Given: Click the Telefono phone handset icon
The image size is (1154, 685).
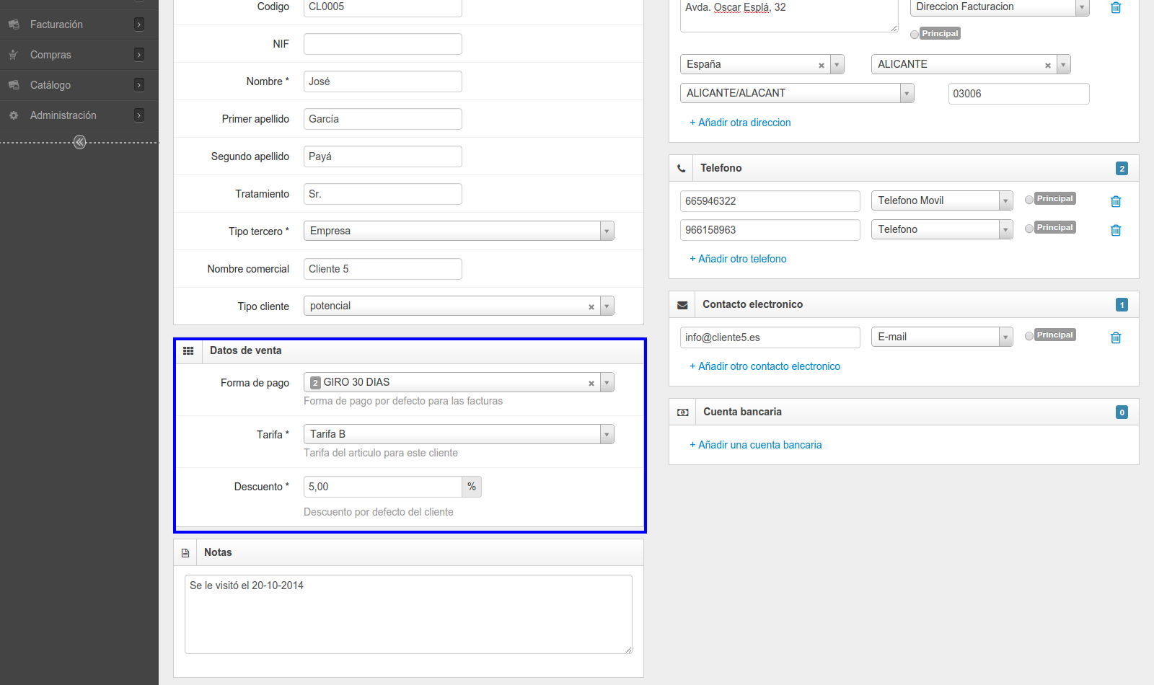Looking at the screenshot, I should [x=681, y=169].
